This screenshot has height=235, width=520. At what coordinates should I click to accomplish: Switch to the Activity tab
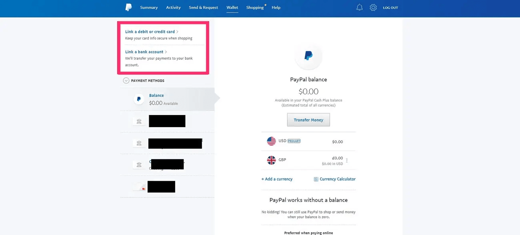point(173,7)
